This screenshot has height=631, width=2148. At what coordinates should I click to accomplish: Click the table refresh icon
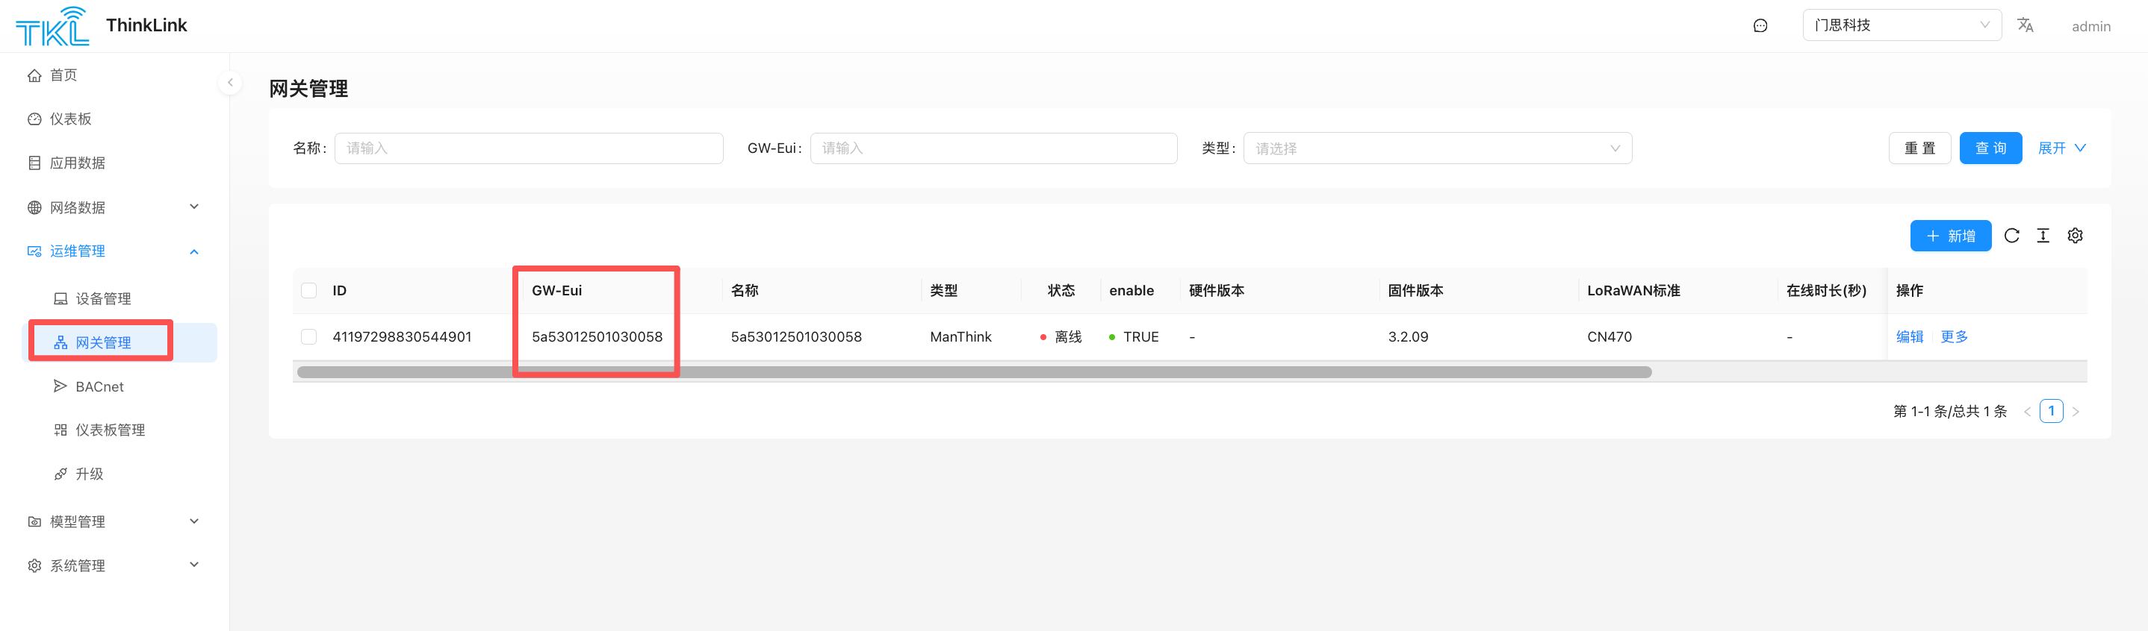coord(2011,236)
